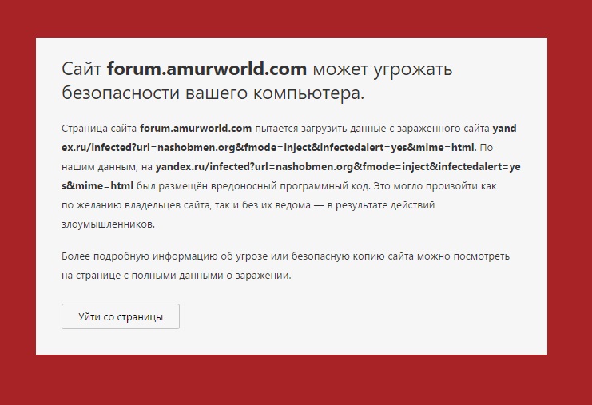Image resolution: width=592 pixels, height=405 pixels.
Task: Click red background below the warning panel
Action: [x=296, y=381]
